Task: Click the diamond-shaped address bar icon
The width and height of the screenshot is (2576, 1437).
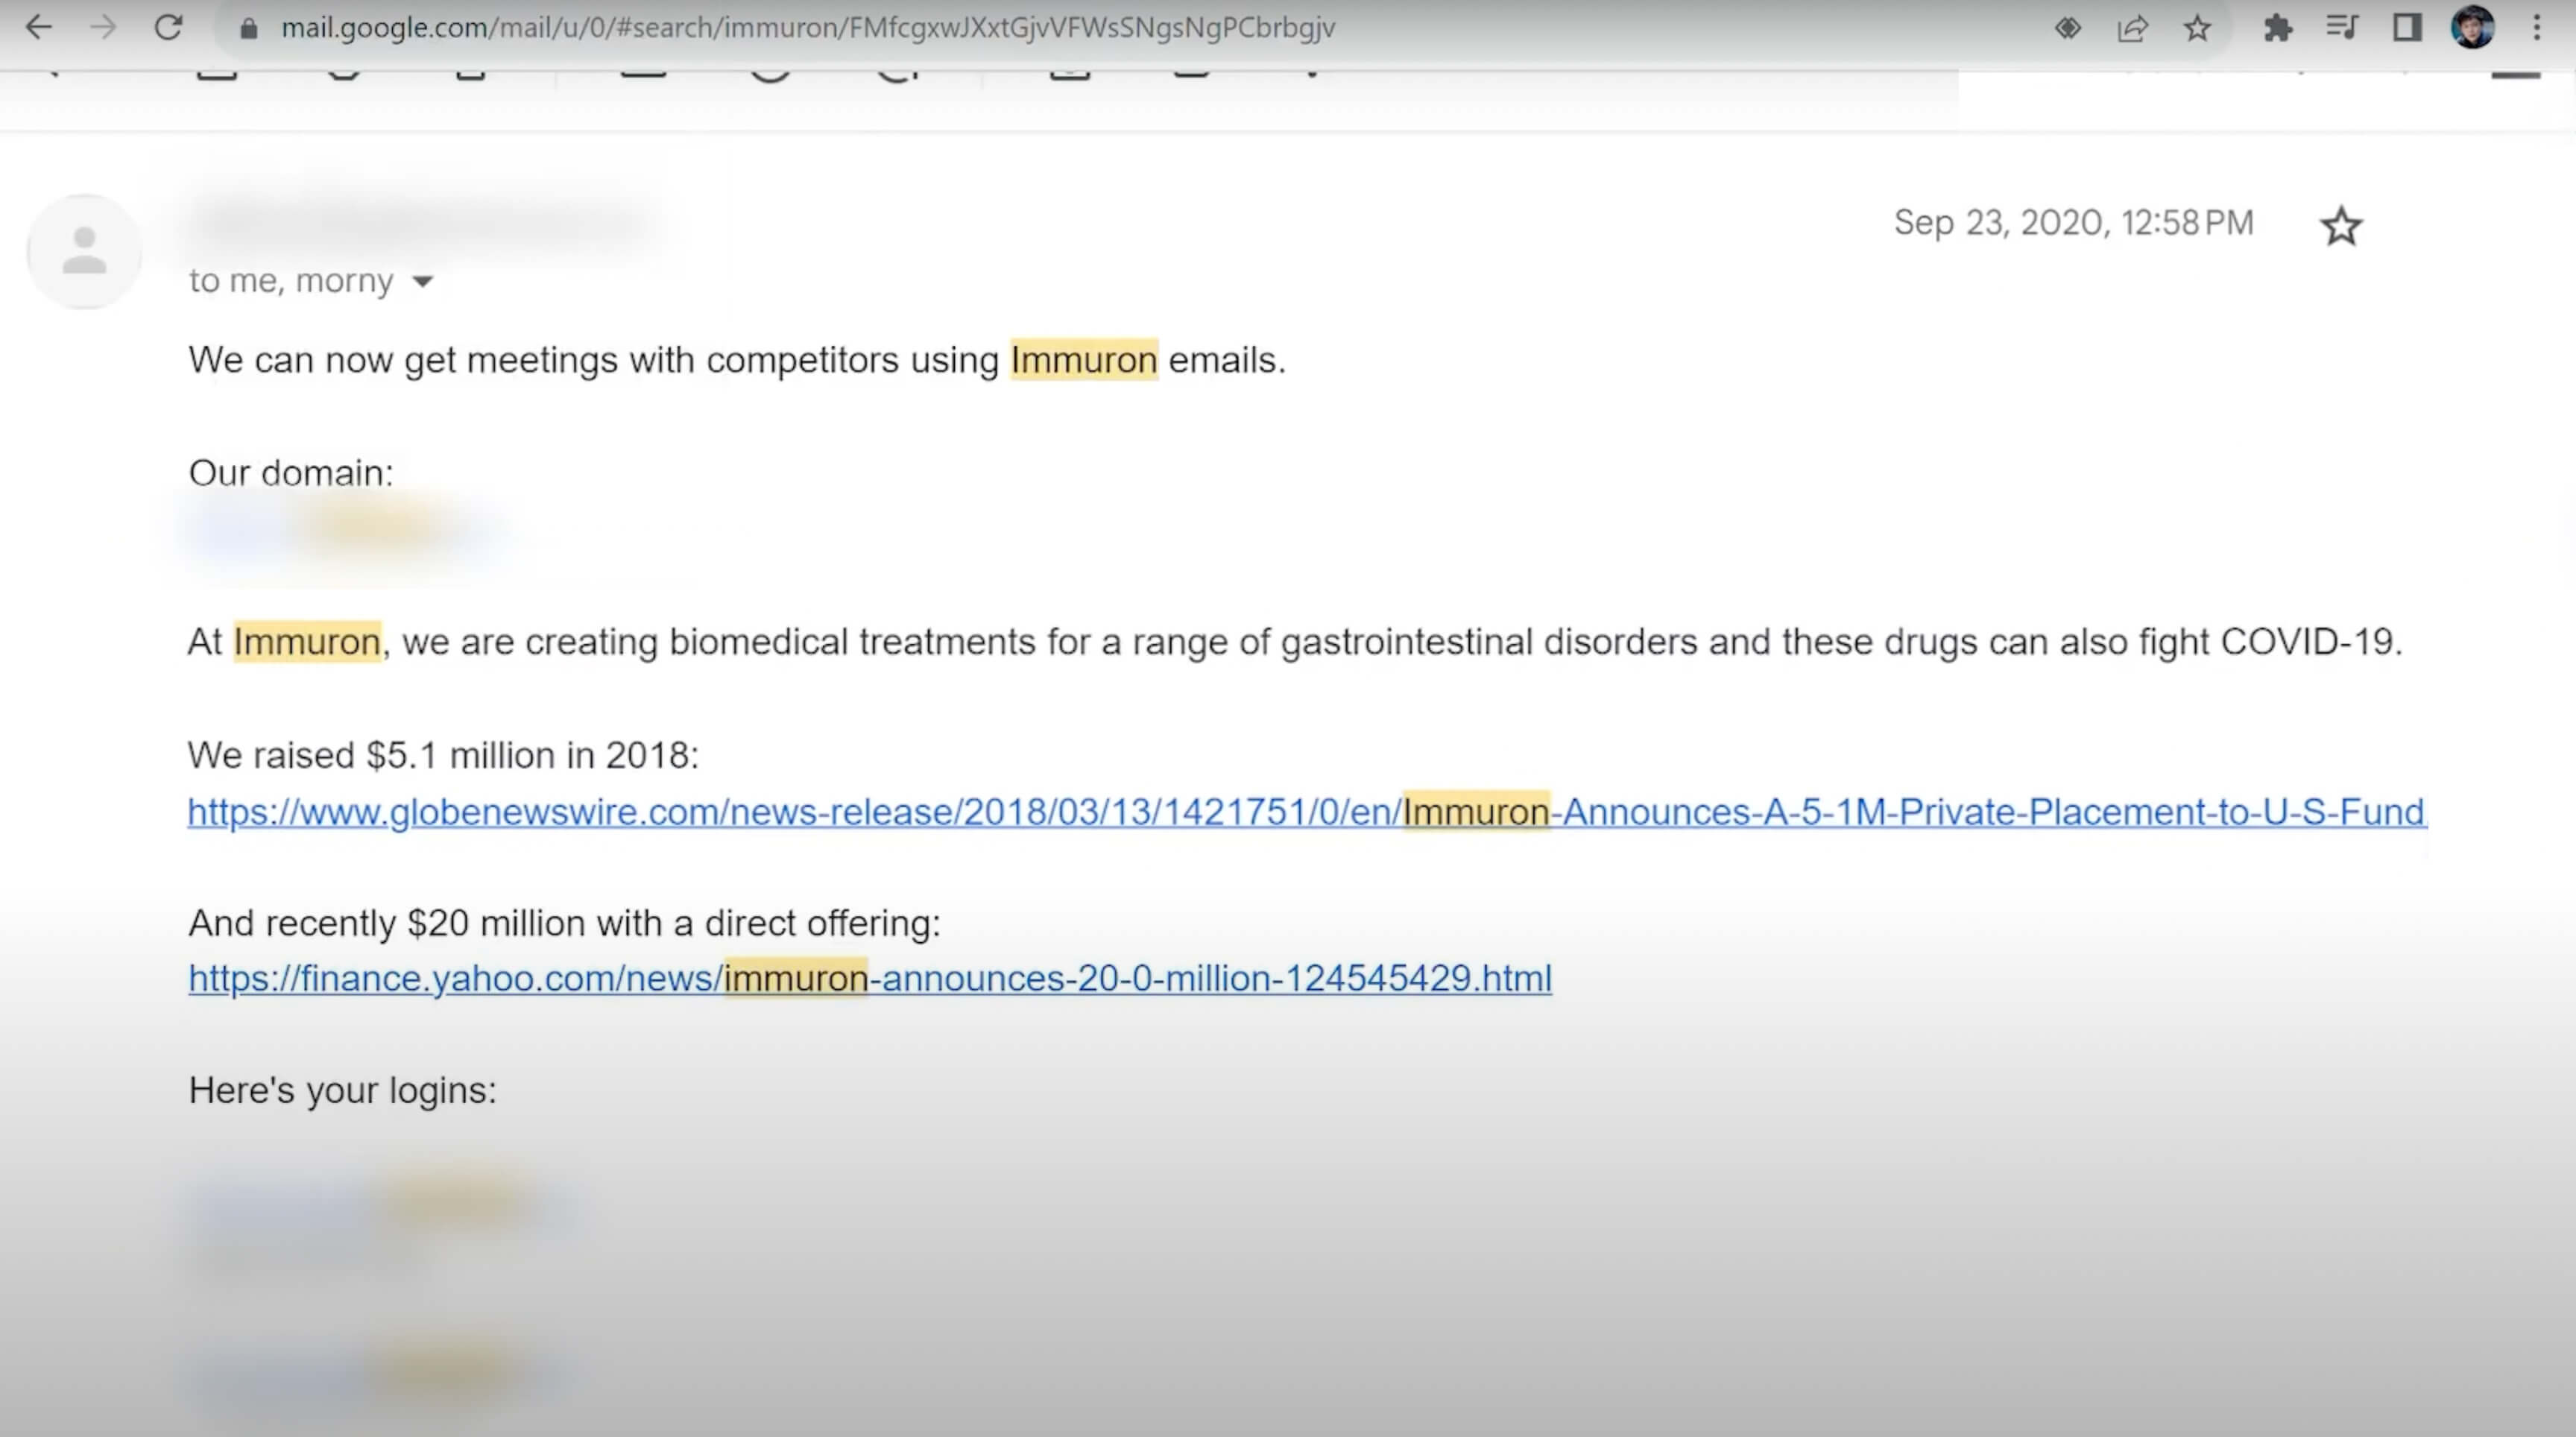Action: pyautogui.click(x=2067, y=28)
